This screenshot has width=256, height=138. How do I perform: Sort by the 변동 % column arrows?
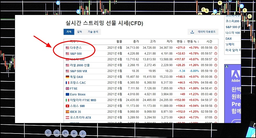[198, 42]
